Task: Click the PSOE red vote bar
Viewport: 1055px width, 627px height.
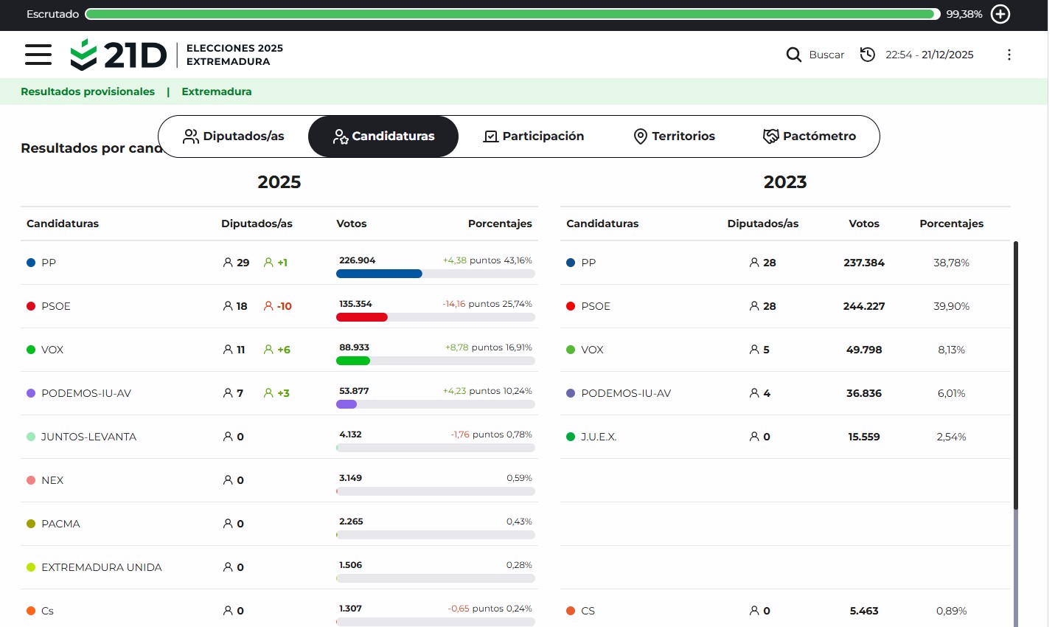Action: pos(361,317)
